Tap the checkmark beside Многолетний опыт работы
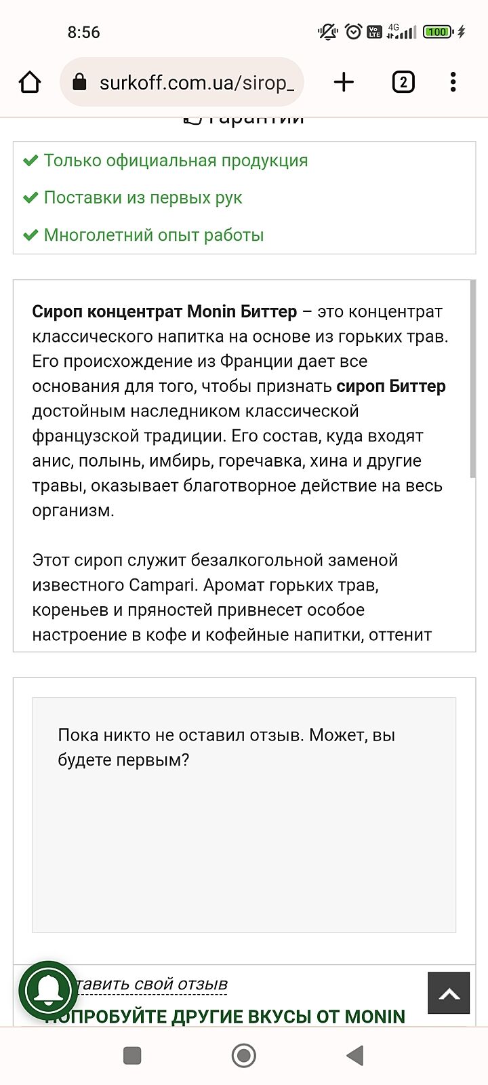The height and width of the screenshot is (1085, 488). (30, 235)
